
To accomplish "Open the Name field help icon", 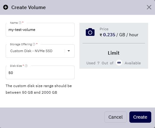I will click(20, 23).
